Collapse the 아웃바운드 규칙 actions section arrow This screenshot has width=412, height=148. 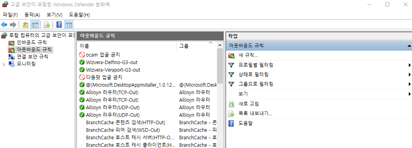click(409, 46)
